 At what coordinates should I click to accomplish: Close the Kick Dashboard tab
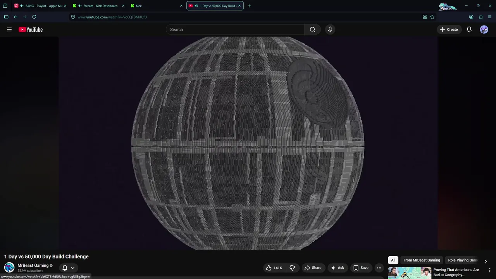point(123,6)
